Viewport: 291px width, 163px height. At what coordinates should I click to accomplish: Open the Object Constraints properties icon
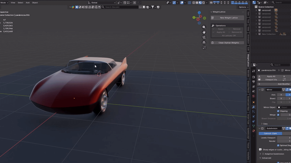(253, 121)
